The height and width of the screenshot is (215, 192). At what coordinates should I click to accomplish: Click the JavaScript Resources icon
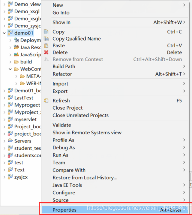coord(16,54)
